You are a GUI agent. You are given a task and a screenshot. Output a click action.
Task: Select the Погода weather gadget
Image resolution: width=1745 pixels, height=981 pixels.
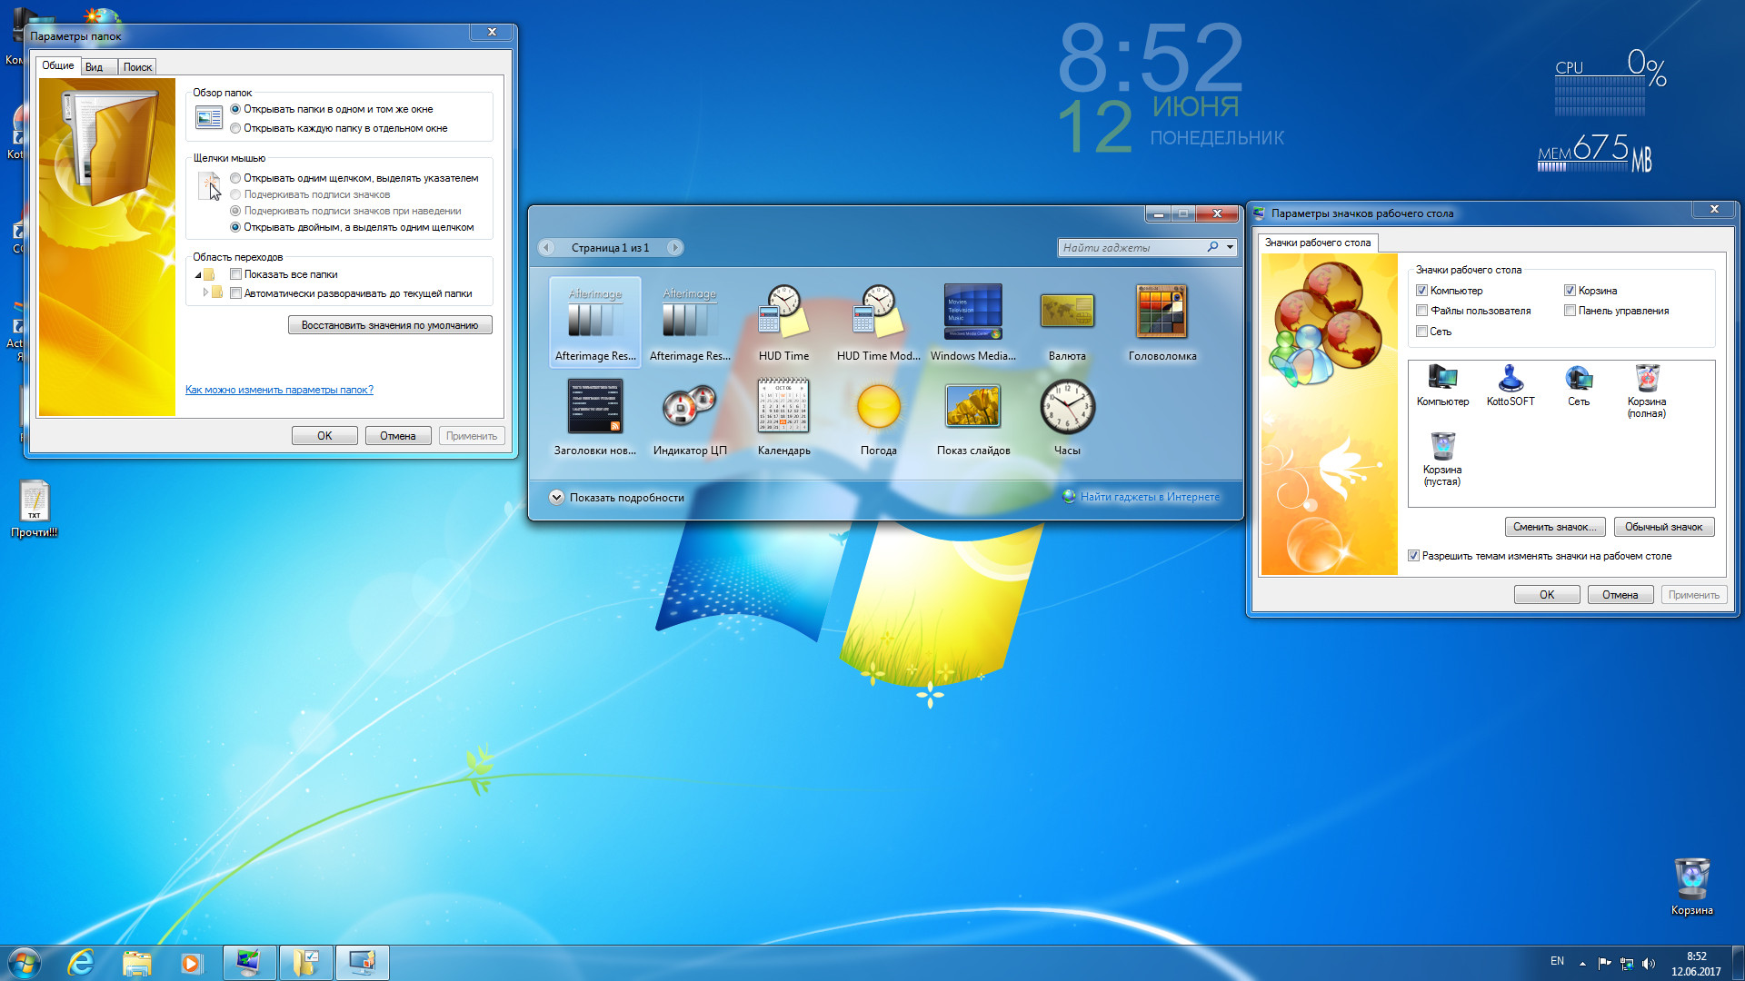pos(878,417)
